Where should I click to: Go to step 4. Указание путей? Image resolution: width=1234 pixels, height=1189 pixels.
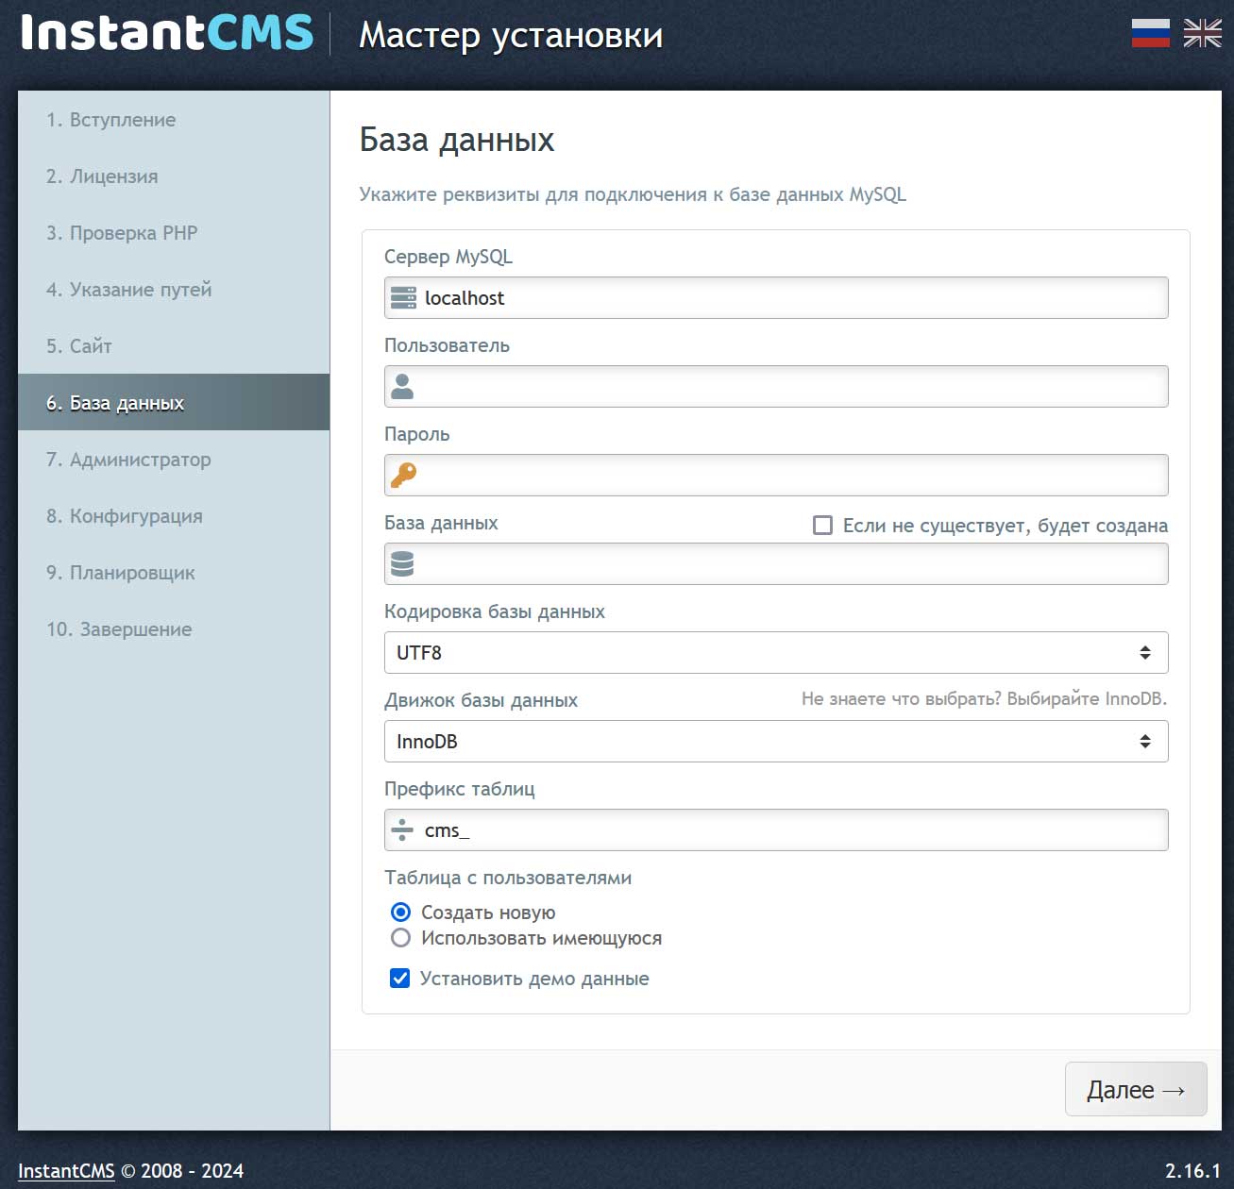pyautogui.click(x=174, y=290)
